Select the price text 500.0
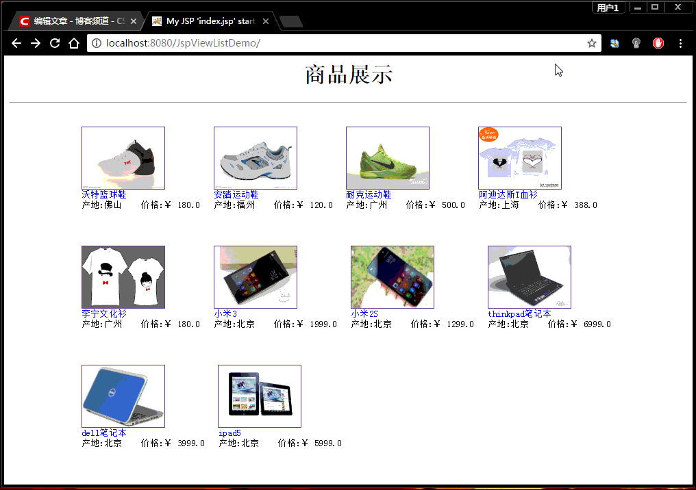Viewport: 696px width, 490px height. 453,205
